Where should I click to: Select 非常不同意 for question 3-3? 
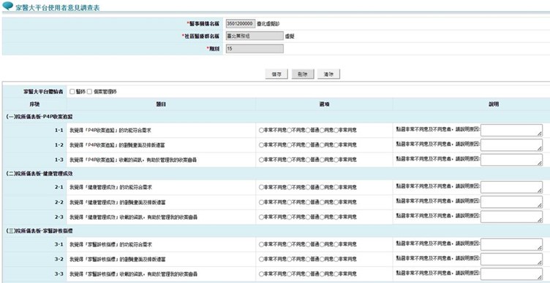click(261, 274)
